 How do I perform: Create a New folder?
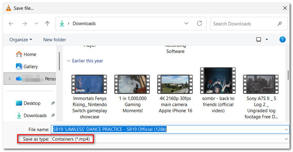(55, 40)
